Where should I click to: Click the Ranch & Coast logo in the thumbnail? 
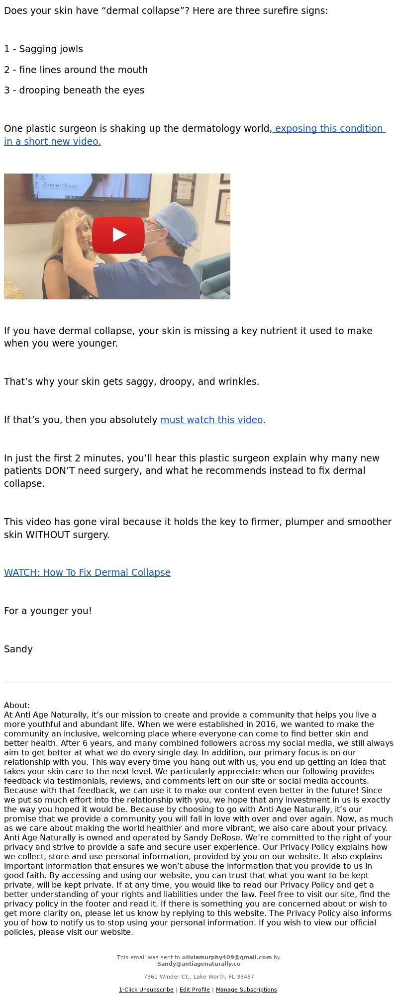60,186
